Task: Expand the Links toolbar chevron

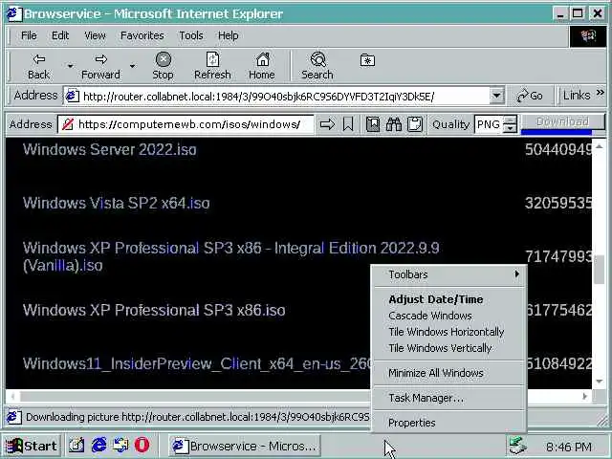Action: (x=600, y=93)
